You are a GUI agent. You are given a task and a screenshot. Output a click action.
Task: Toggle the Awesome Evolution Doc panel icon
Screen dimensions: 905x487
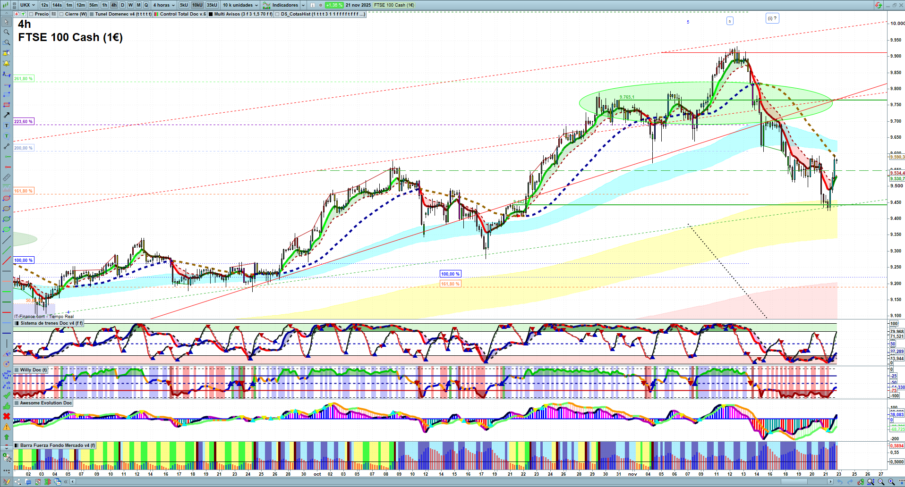coord(17,403)
